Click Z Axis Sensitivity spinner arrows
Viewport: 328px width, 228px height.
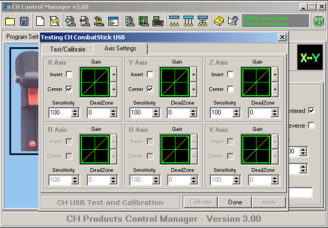pyautogui.click(x=236, y=112)
